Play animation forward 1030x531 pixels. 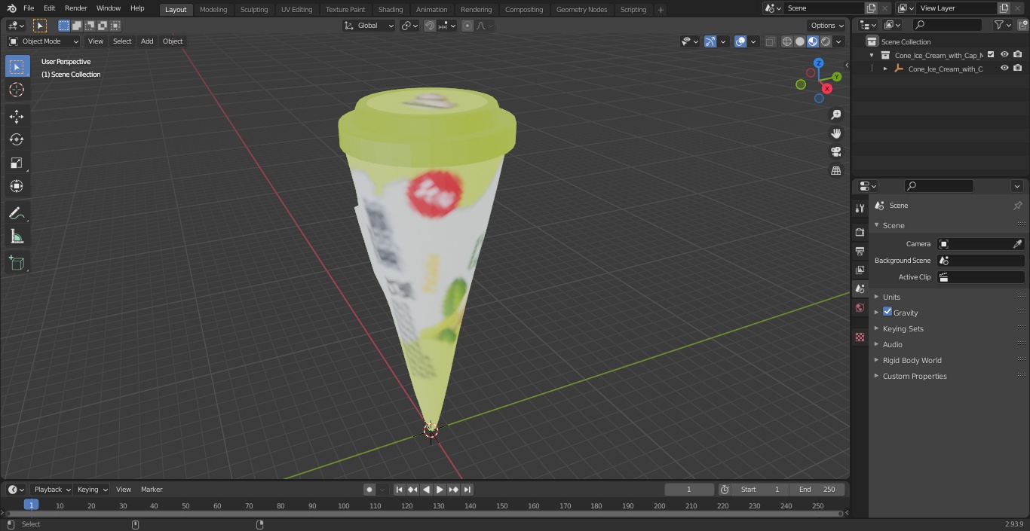click(x=440, y=490)
